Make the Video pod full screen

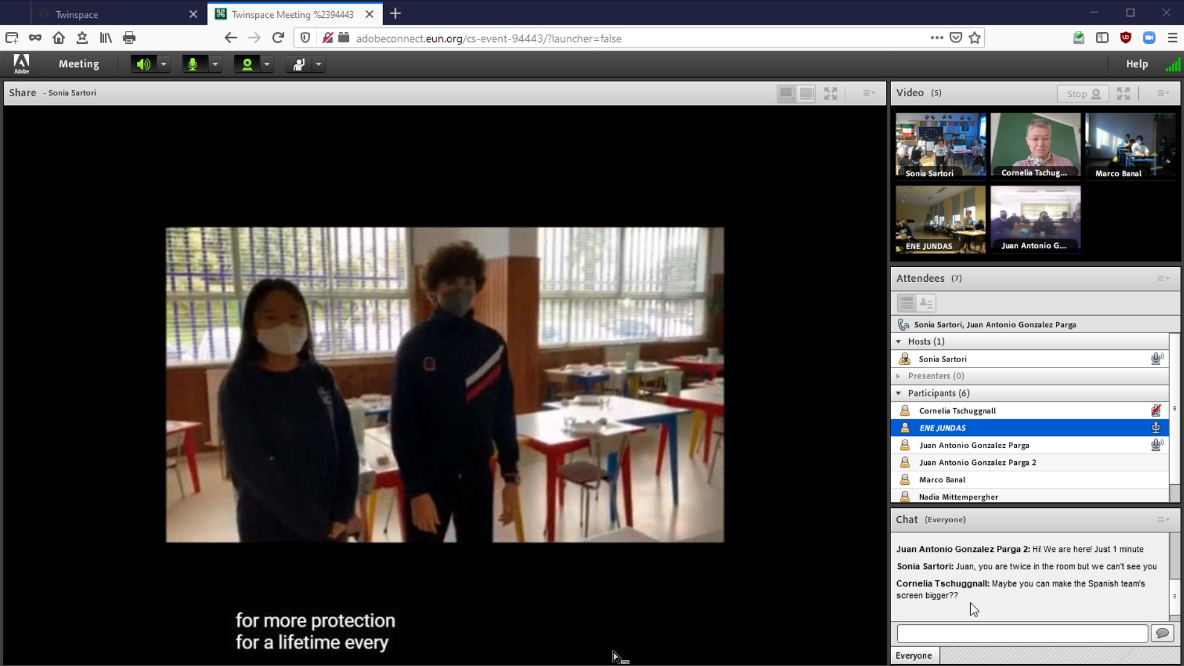point(1123,93)
